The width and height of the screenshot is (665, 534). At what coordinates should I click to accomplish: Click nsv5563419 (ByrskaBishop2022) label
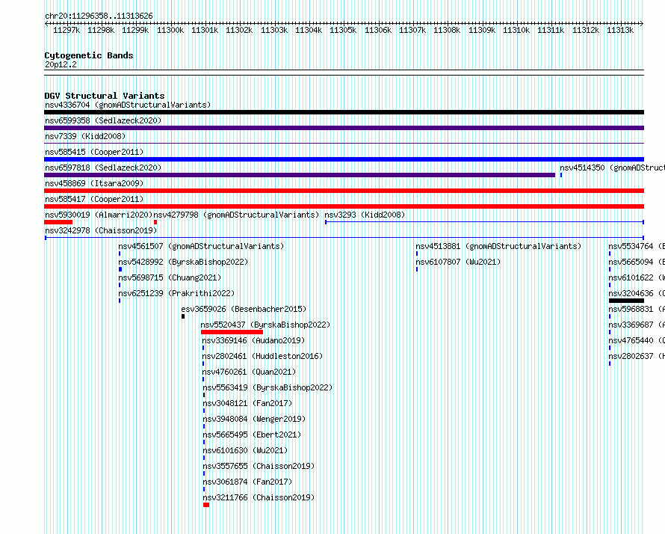[267, 387]
